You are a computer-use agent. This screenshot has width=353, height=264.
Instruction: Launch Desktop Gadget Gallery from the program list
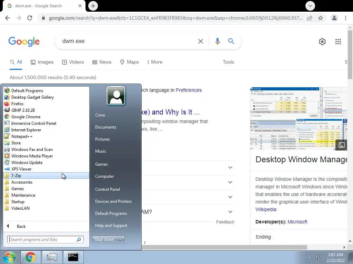coord(46,97)
